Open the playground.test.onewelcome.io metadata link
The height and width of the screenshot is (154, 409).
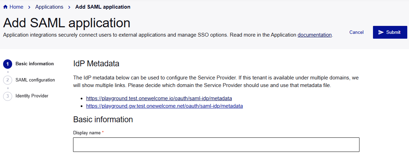(x=159, y=98)
